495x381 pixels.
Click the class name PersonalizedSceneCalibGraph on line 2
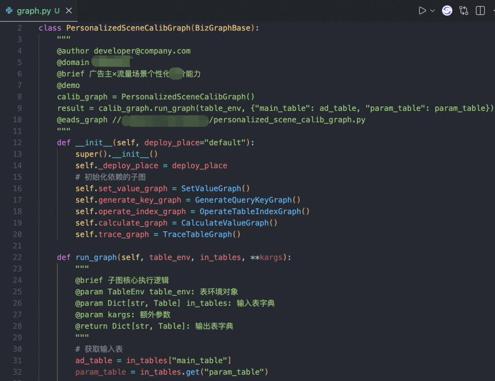(x=128, y=28)
